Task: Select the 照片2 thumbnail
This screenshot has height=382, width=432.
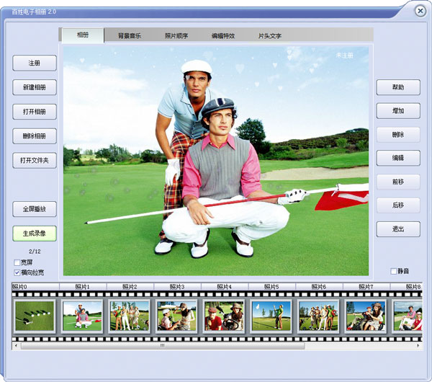Action: coord(129,316)
